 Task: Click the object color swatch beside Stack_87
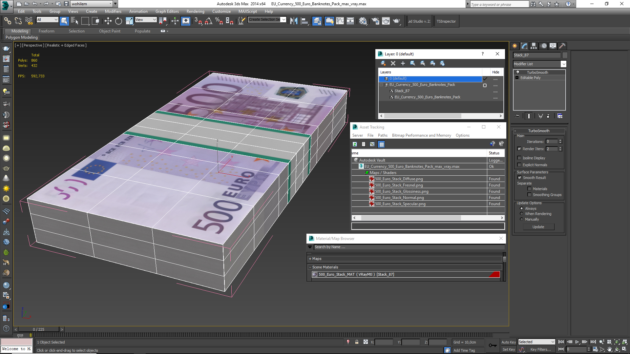tap(565, 55)
